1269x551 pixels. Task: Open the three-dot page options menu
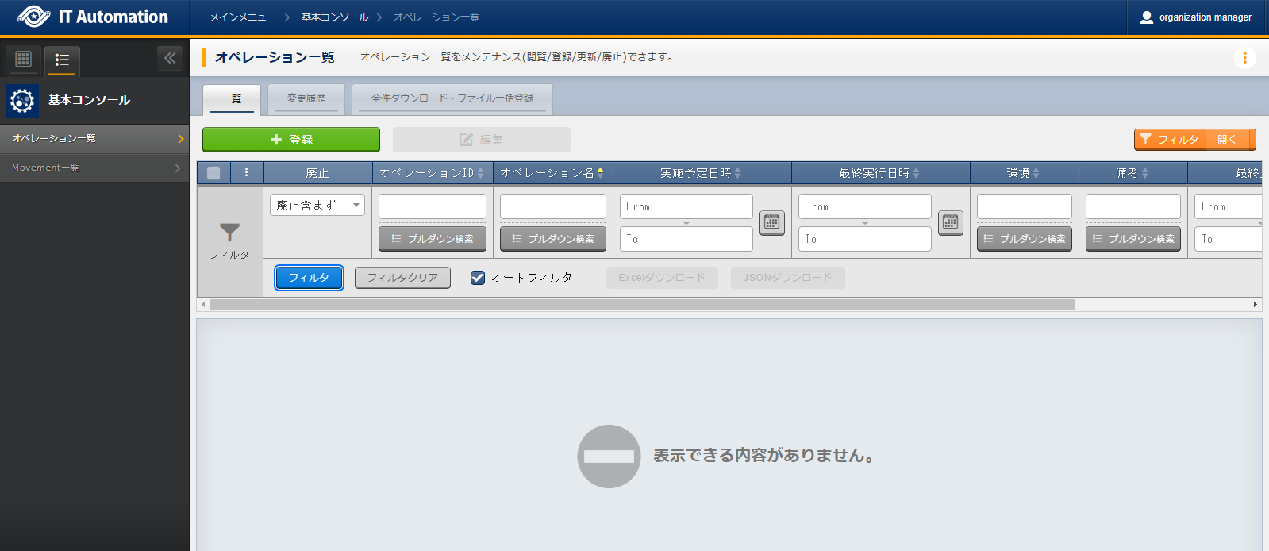[x=1244, y=58]
